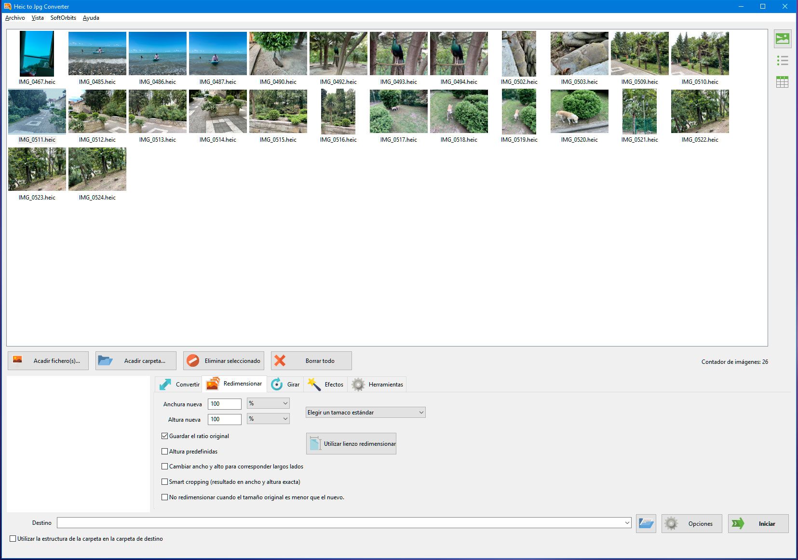Switch to list view icon

click(782, 61)
